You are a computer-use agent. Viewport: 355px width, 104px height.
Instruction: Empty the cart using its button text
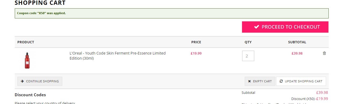click(x=262, y=81)
